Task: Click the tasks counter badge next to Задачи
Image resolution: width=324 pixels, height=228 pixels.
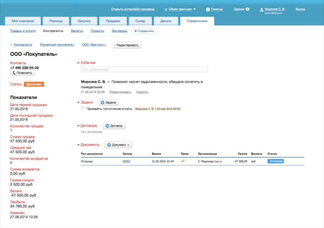Action: tap(248, 9)
